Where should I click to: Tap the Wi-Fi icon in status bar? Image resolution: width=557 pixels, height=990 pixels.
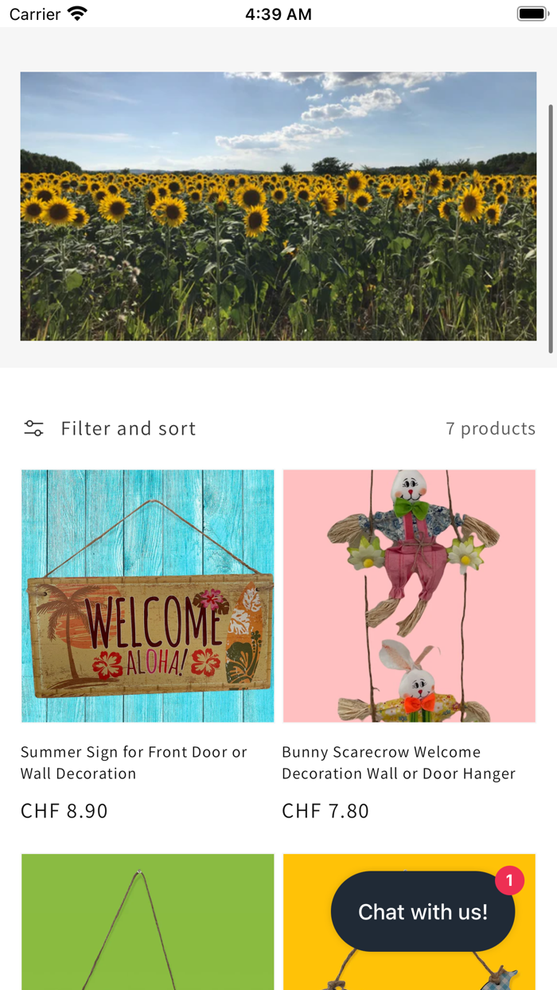[77, 14]
